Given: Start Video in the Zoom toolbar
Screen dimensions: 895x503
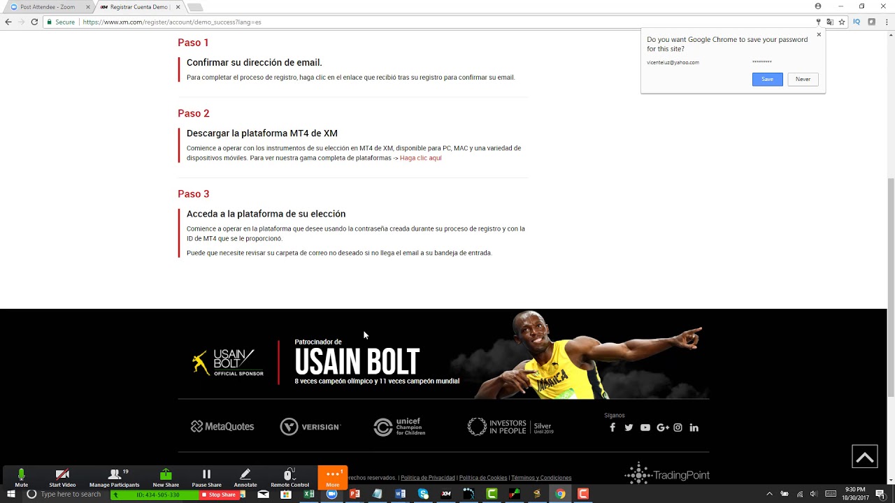Looking at the screenshot, I should 62,478.
